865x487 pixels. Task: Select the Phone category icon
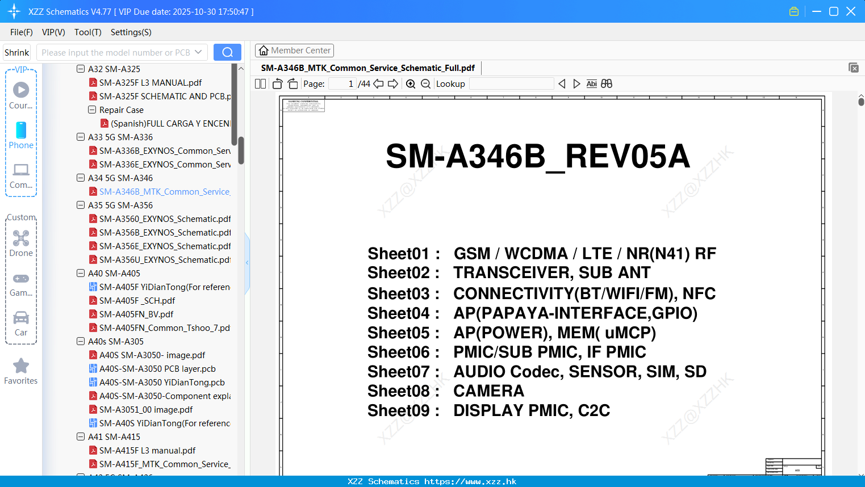click(x=21, y=135)
